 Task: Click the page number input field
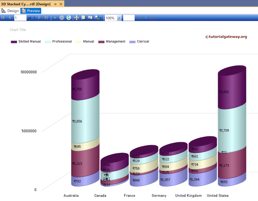pyautogui.click(x=20, y=18)
